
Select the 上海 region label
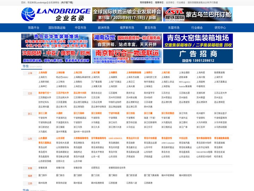[x=30, y=73]
